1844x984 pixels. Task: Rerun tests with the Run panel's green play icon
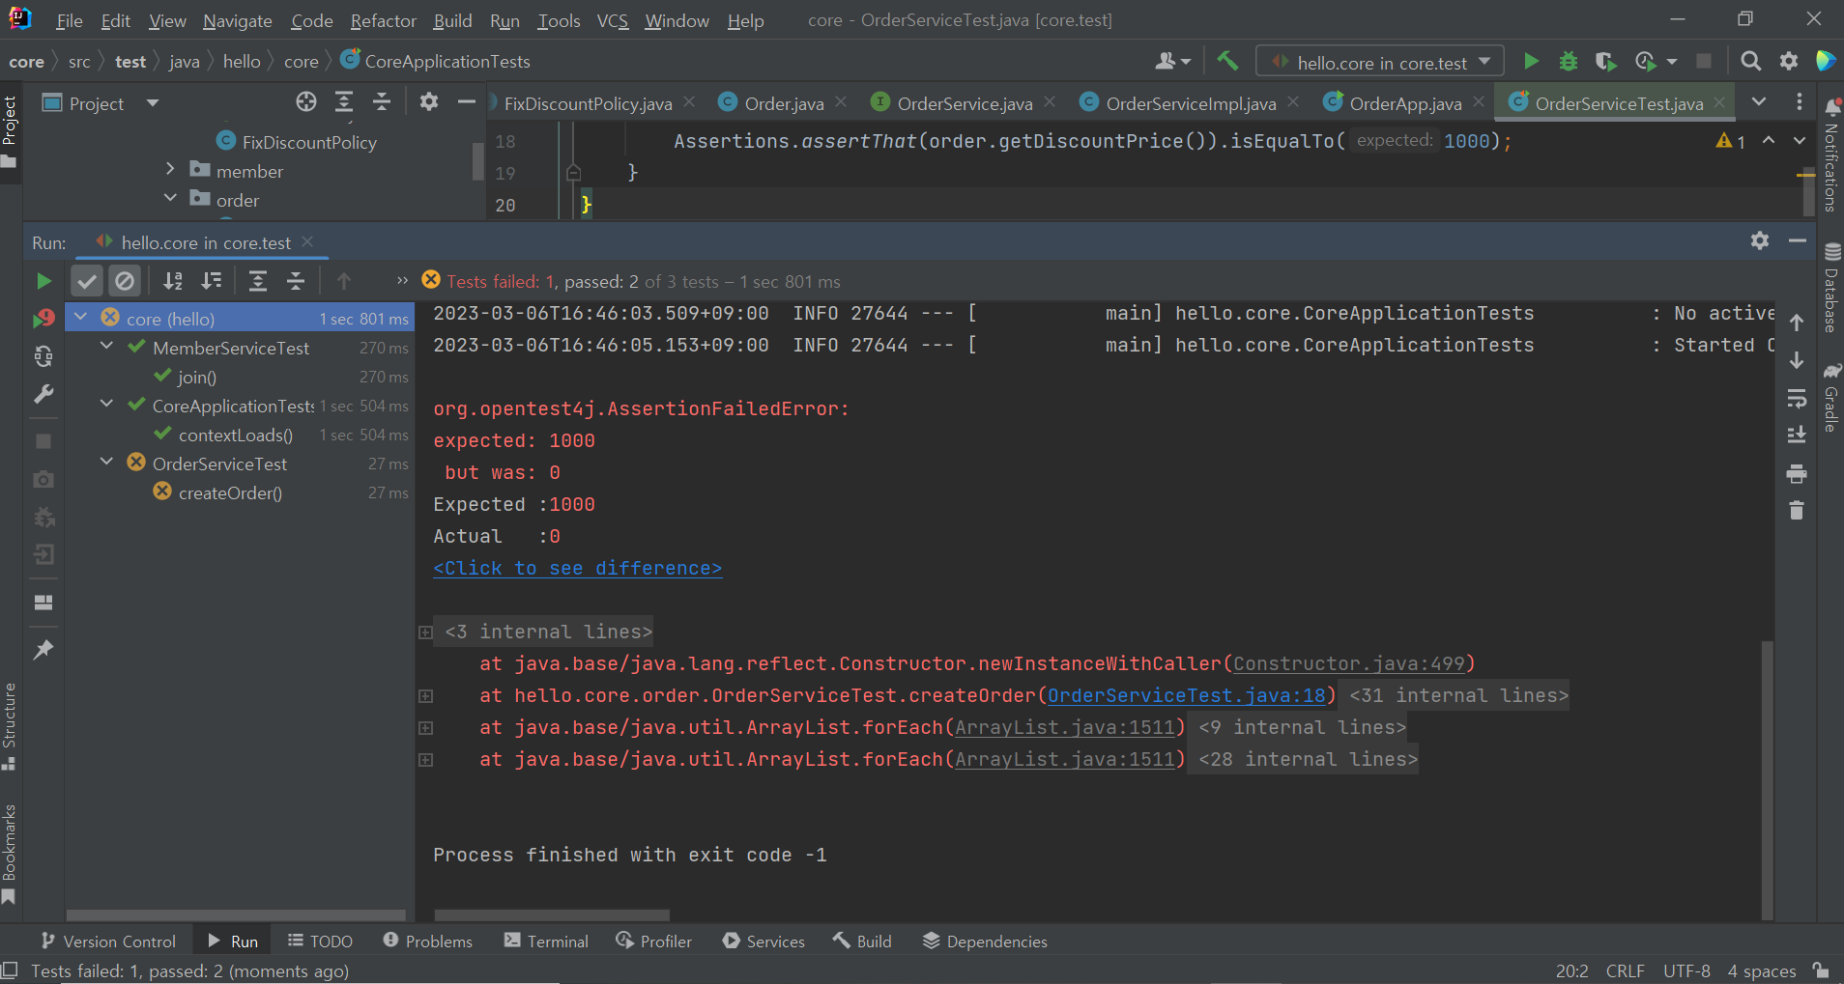coord(43,281)
